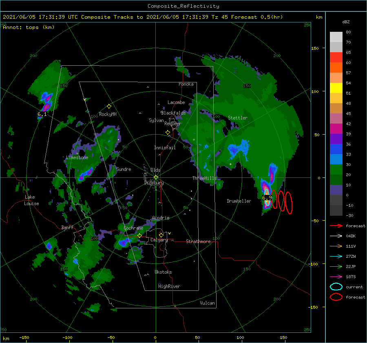
Task: Click the purple swatch in dBZ scale
Action: (x=336, y=139)
